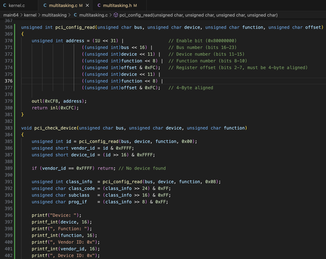
Task: Click the outl call on line 379
Action: [37, 101]
